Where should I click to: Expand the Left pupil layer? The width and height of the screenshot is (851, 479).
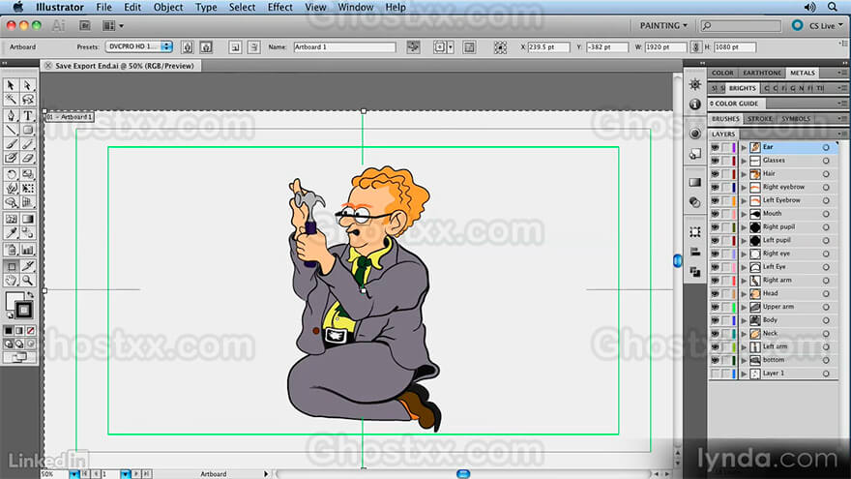click(744, 241)
